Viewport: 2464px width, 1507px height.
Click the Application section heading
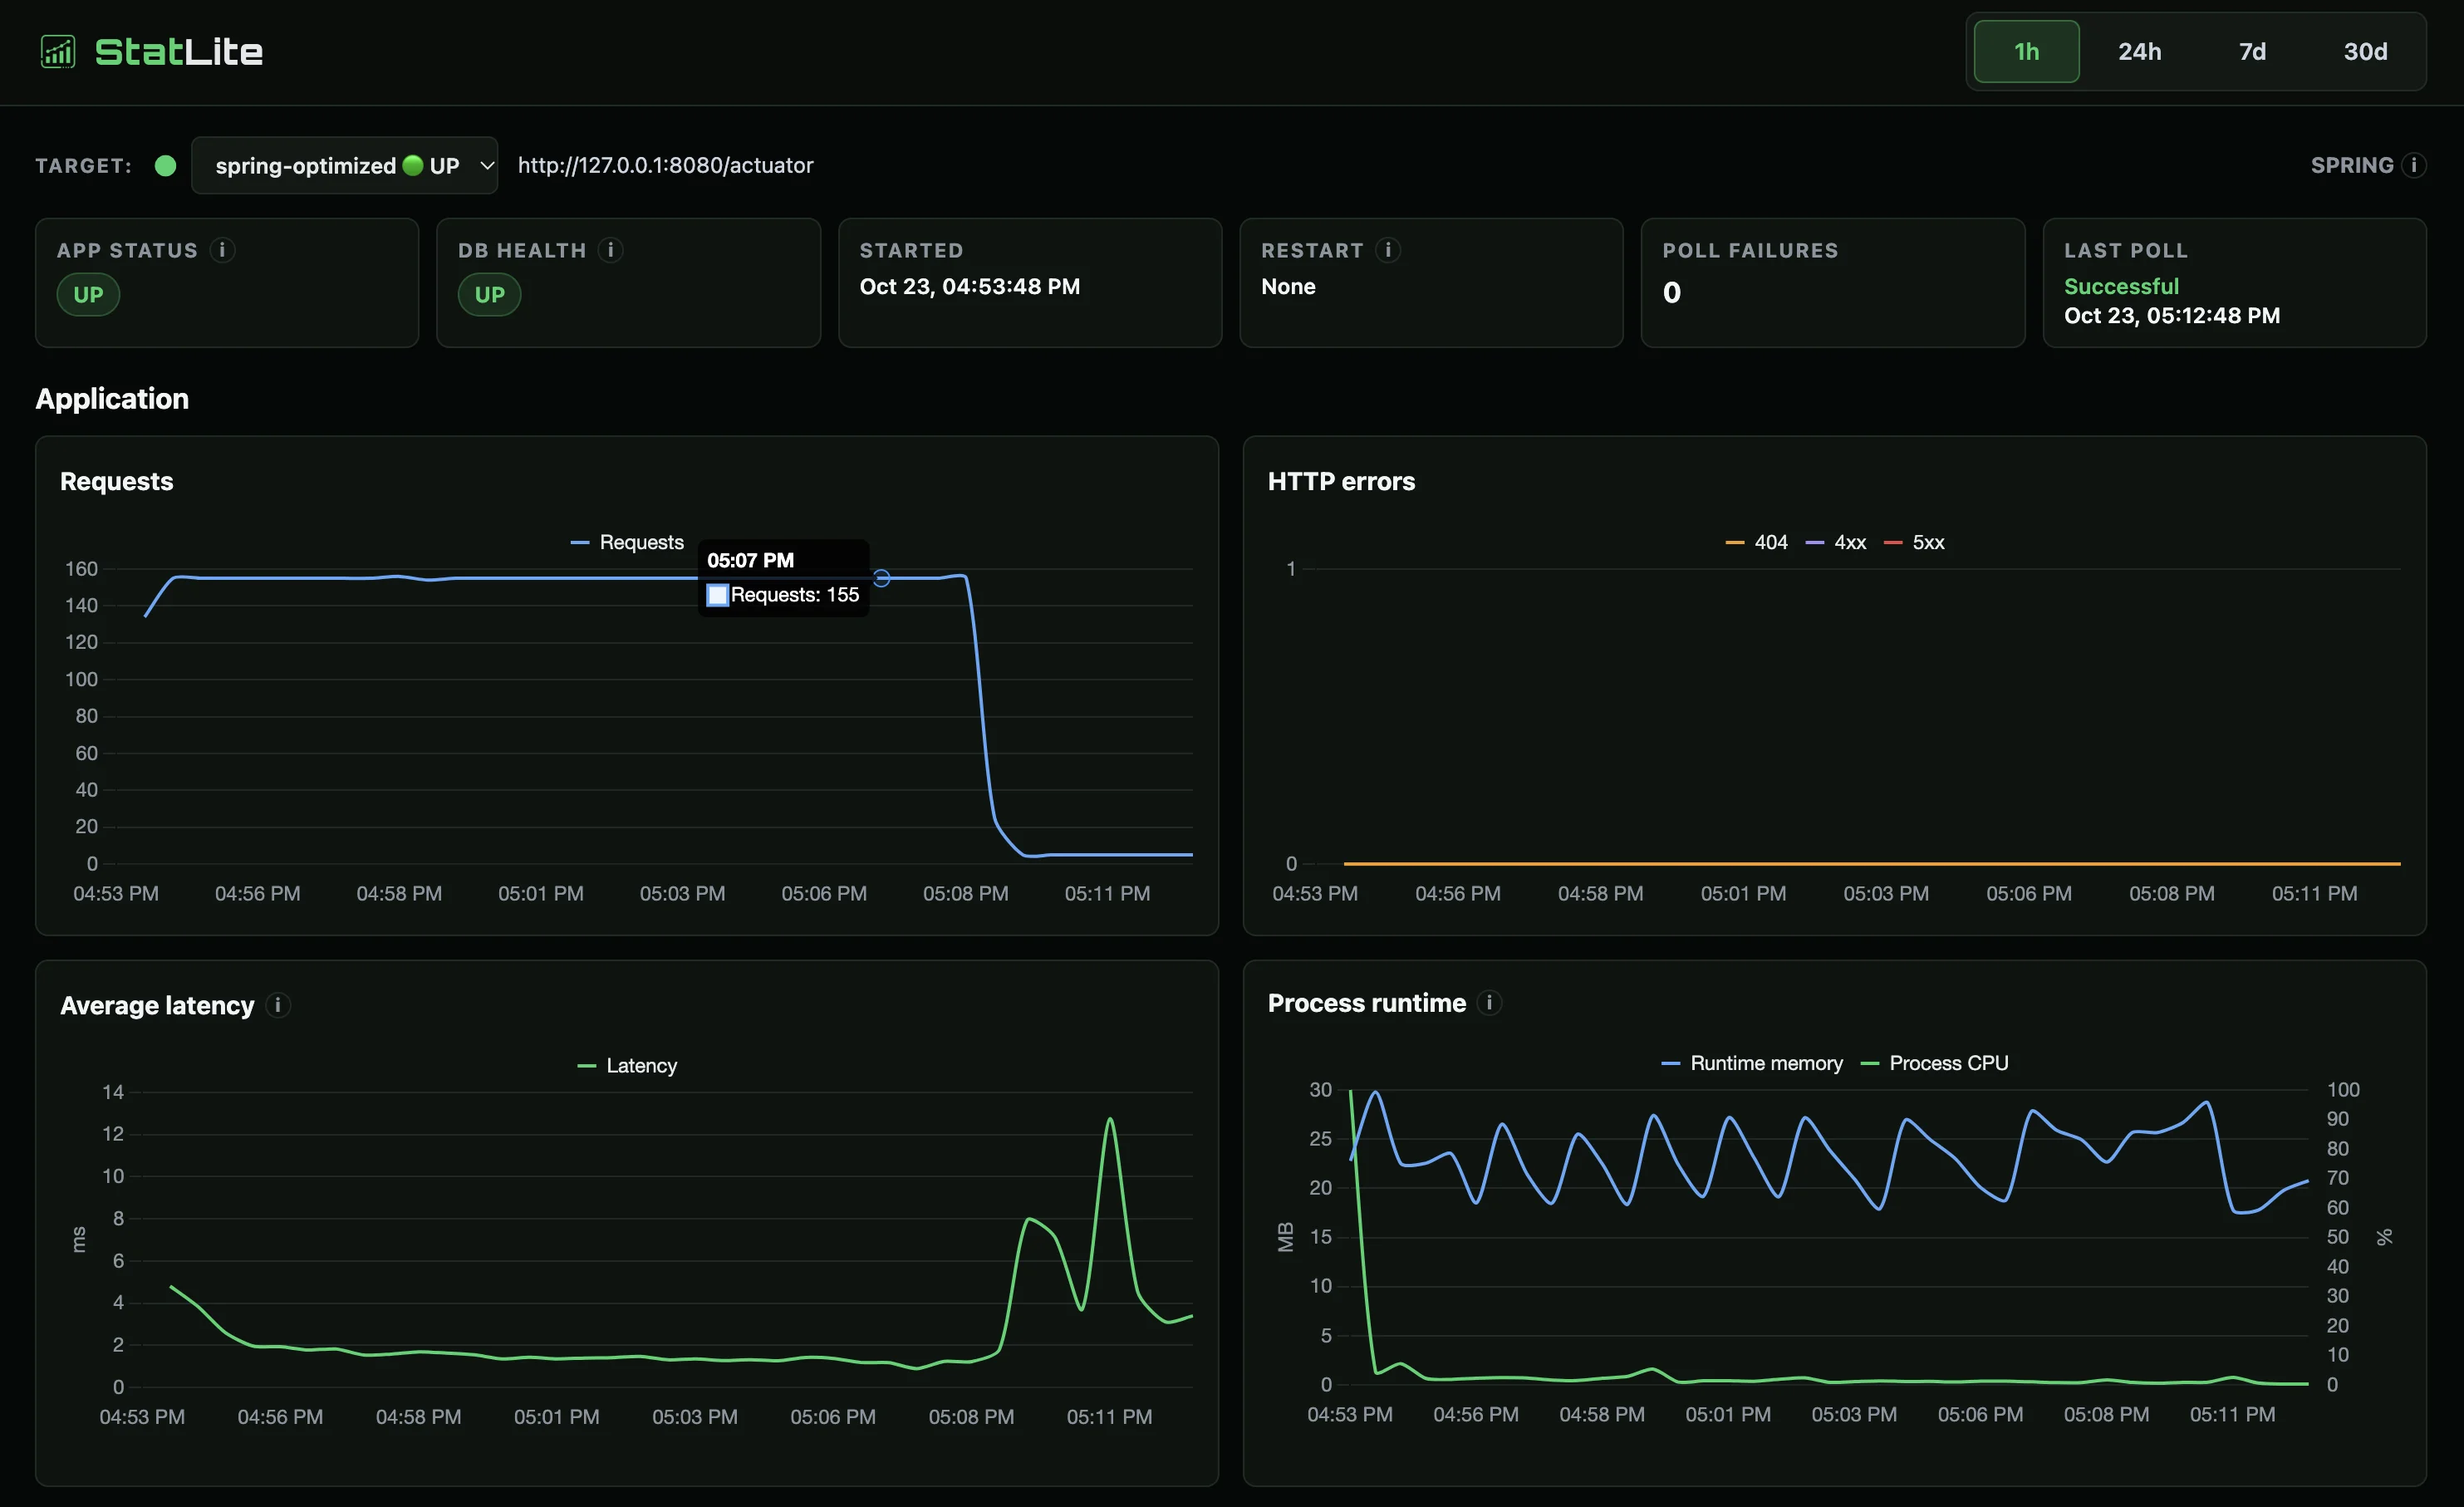(x=112, y=399)
